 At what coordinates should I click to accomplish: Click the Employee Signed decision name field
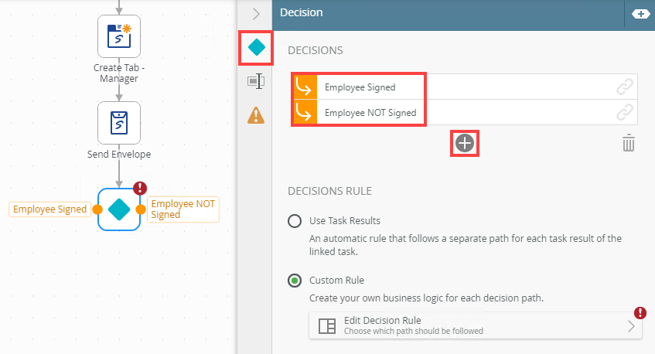370,87
